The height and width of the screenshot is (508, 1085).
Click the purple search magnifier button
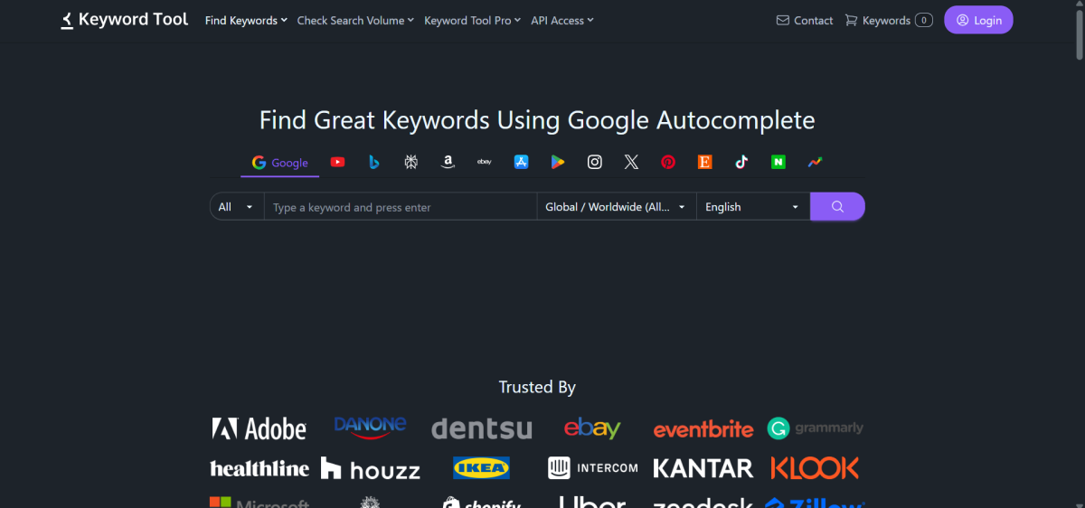(837, 207)
